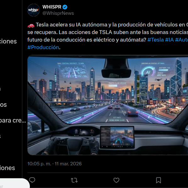Open the #IA hashtag
The width and height of the screenshot is (188, 188).
169,40
